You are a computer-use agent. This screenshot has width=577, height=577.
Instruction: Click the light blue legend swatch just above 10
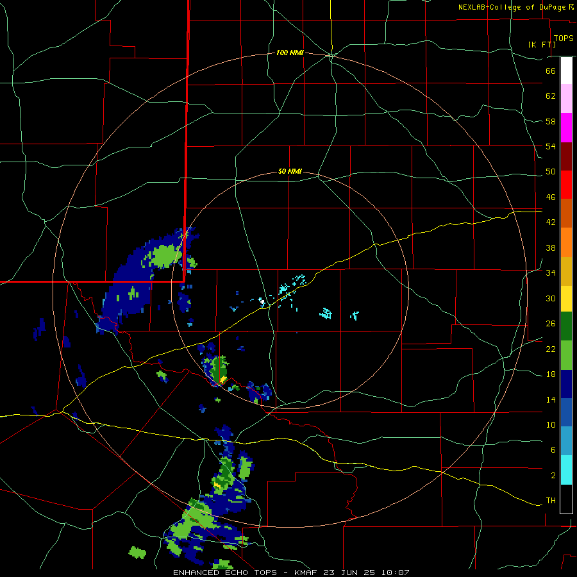coord(566,441)
